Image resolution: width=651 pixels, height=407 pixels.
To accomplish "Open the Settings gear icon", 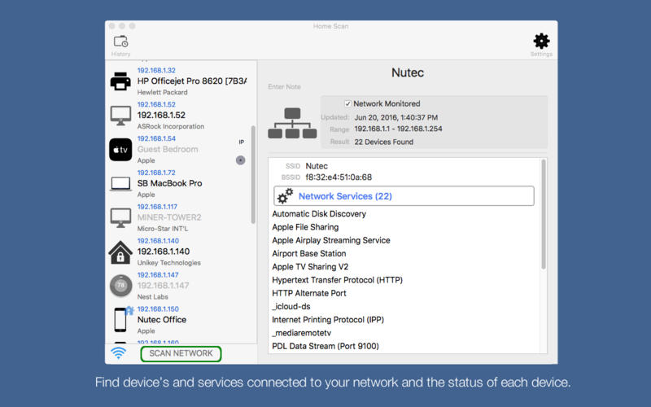I will click(541, 42).
